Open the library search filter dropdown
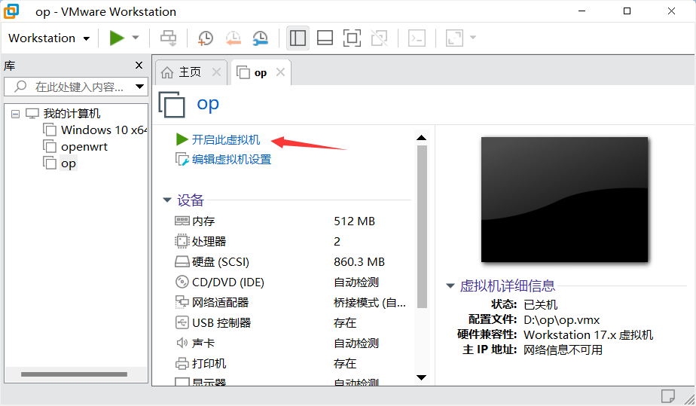 [x=140, y=87]
